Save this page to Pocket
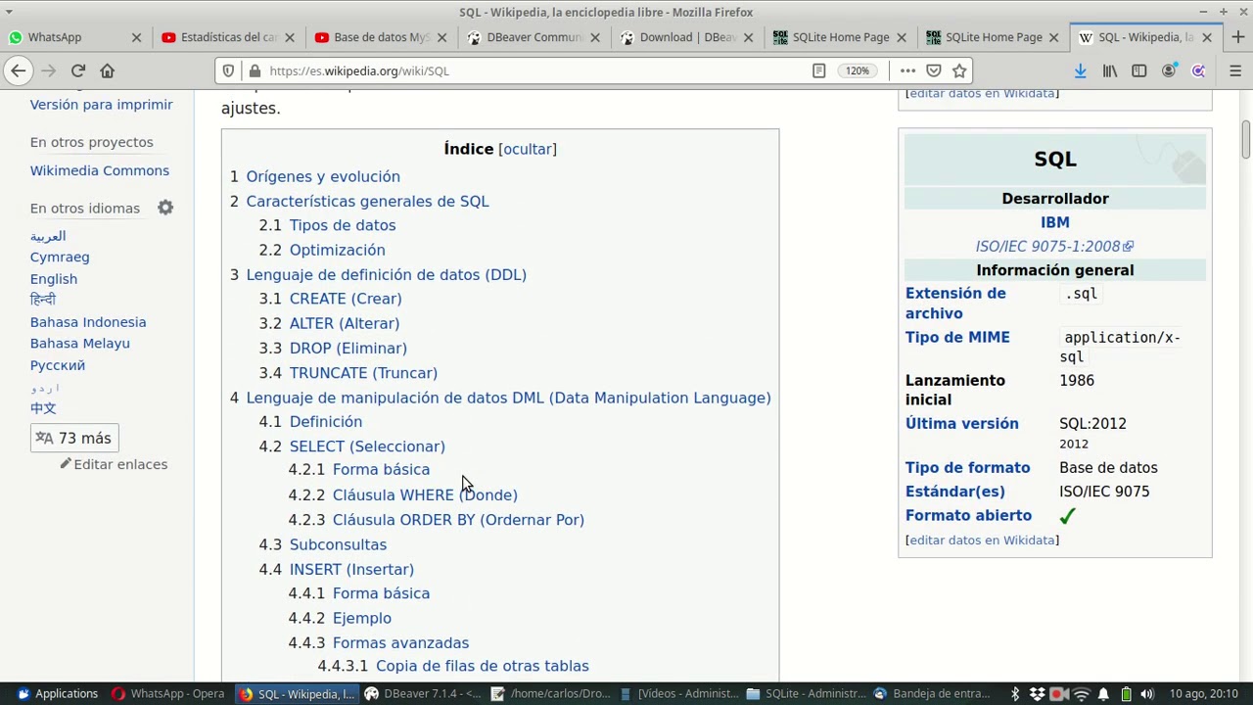Viewport: 1253px width, 705px height. pyautogui.click(x=934, y=70)
